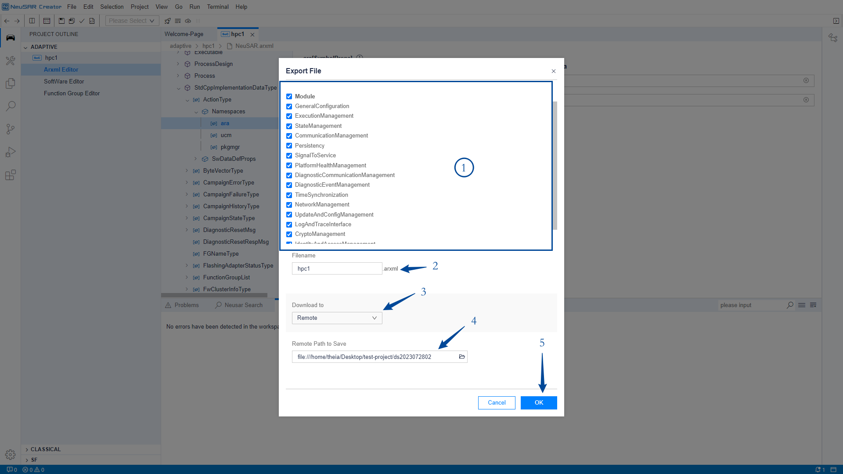Click the folder browse icon in remote path
The height and width of the screenshot is (474, 843).
coord(462,357)
